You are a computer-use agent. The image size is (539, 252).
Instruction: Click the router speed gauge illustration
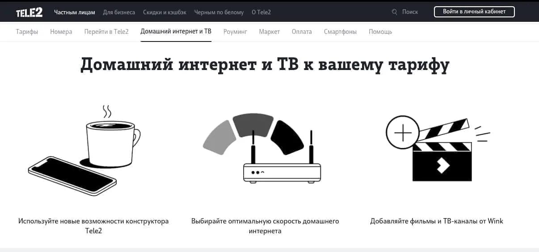pos(262,148)
